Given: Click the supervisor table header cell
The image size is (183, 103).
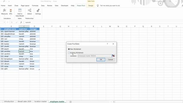Looking at the screenshot, I should tap(24, 29).
